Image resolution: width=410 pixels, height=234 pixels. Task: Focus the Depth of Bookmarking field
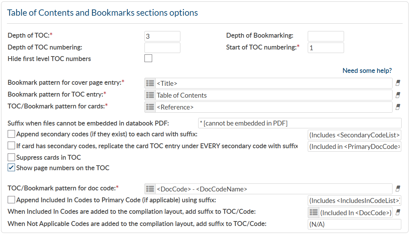pos(326,36)
